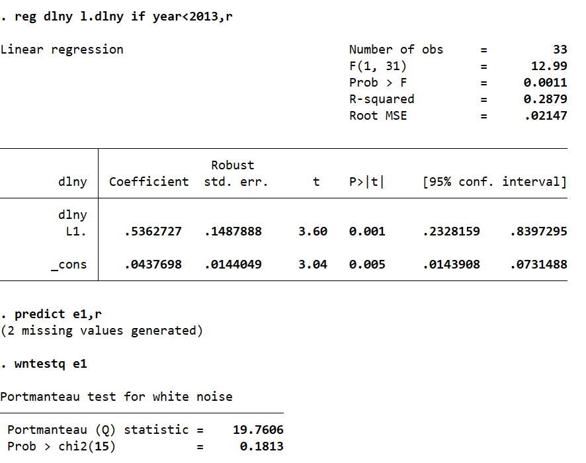
Task: Click the chi2 probability value 0.1813
Action: [262, 446]
